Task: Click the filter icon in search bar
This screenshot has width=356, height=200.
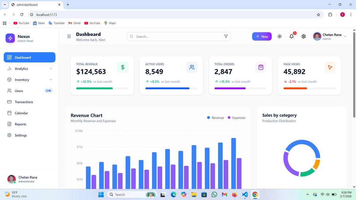Action: coord(226,36)
